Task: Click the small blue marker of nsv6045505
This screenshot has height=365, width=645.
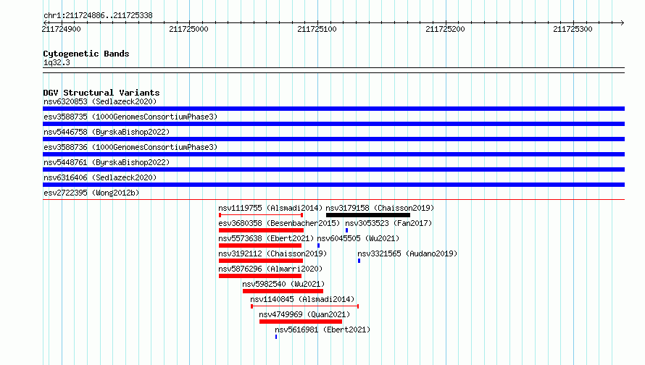Action: point(318,246)
